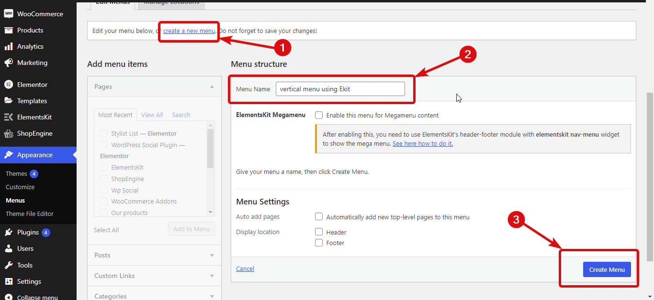Switch to the Most Recent tab
Screen dimensions: 654x300
click(115, 115)
